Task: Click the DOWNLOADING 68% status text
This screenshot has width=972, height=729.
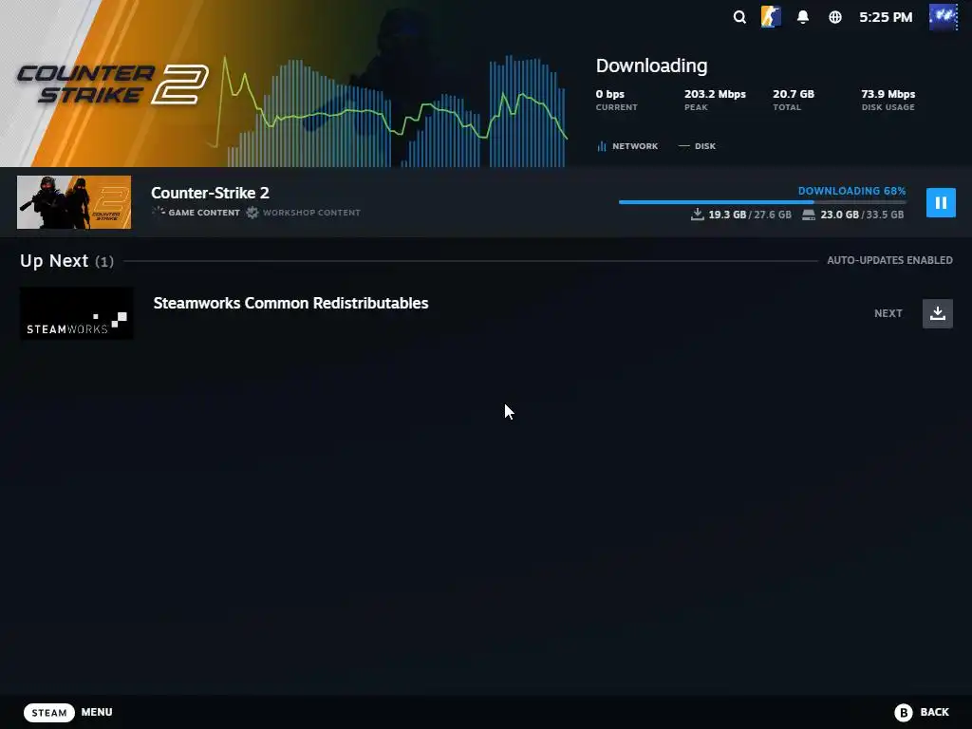Action: [851, 191]
